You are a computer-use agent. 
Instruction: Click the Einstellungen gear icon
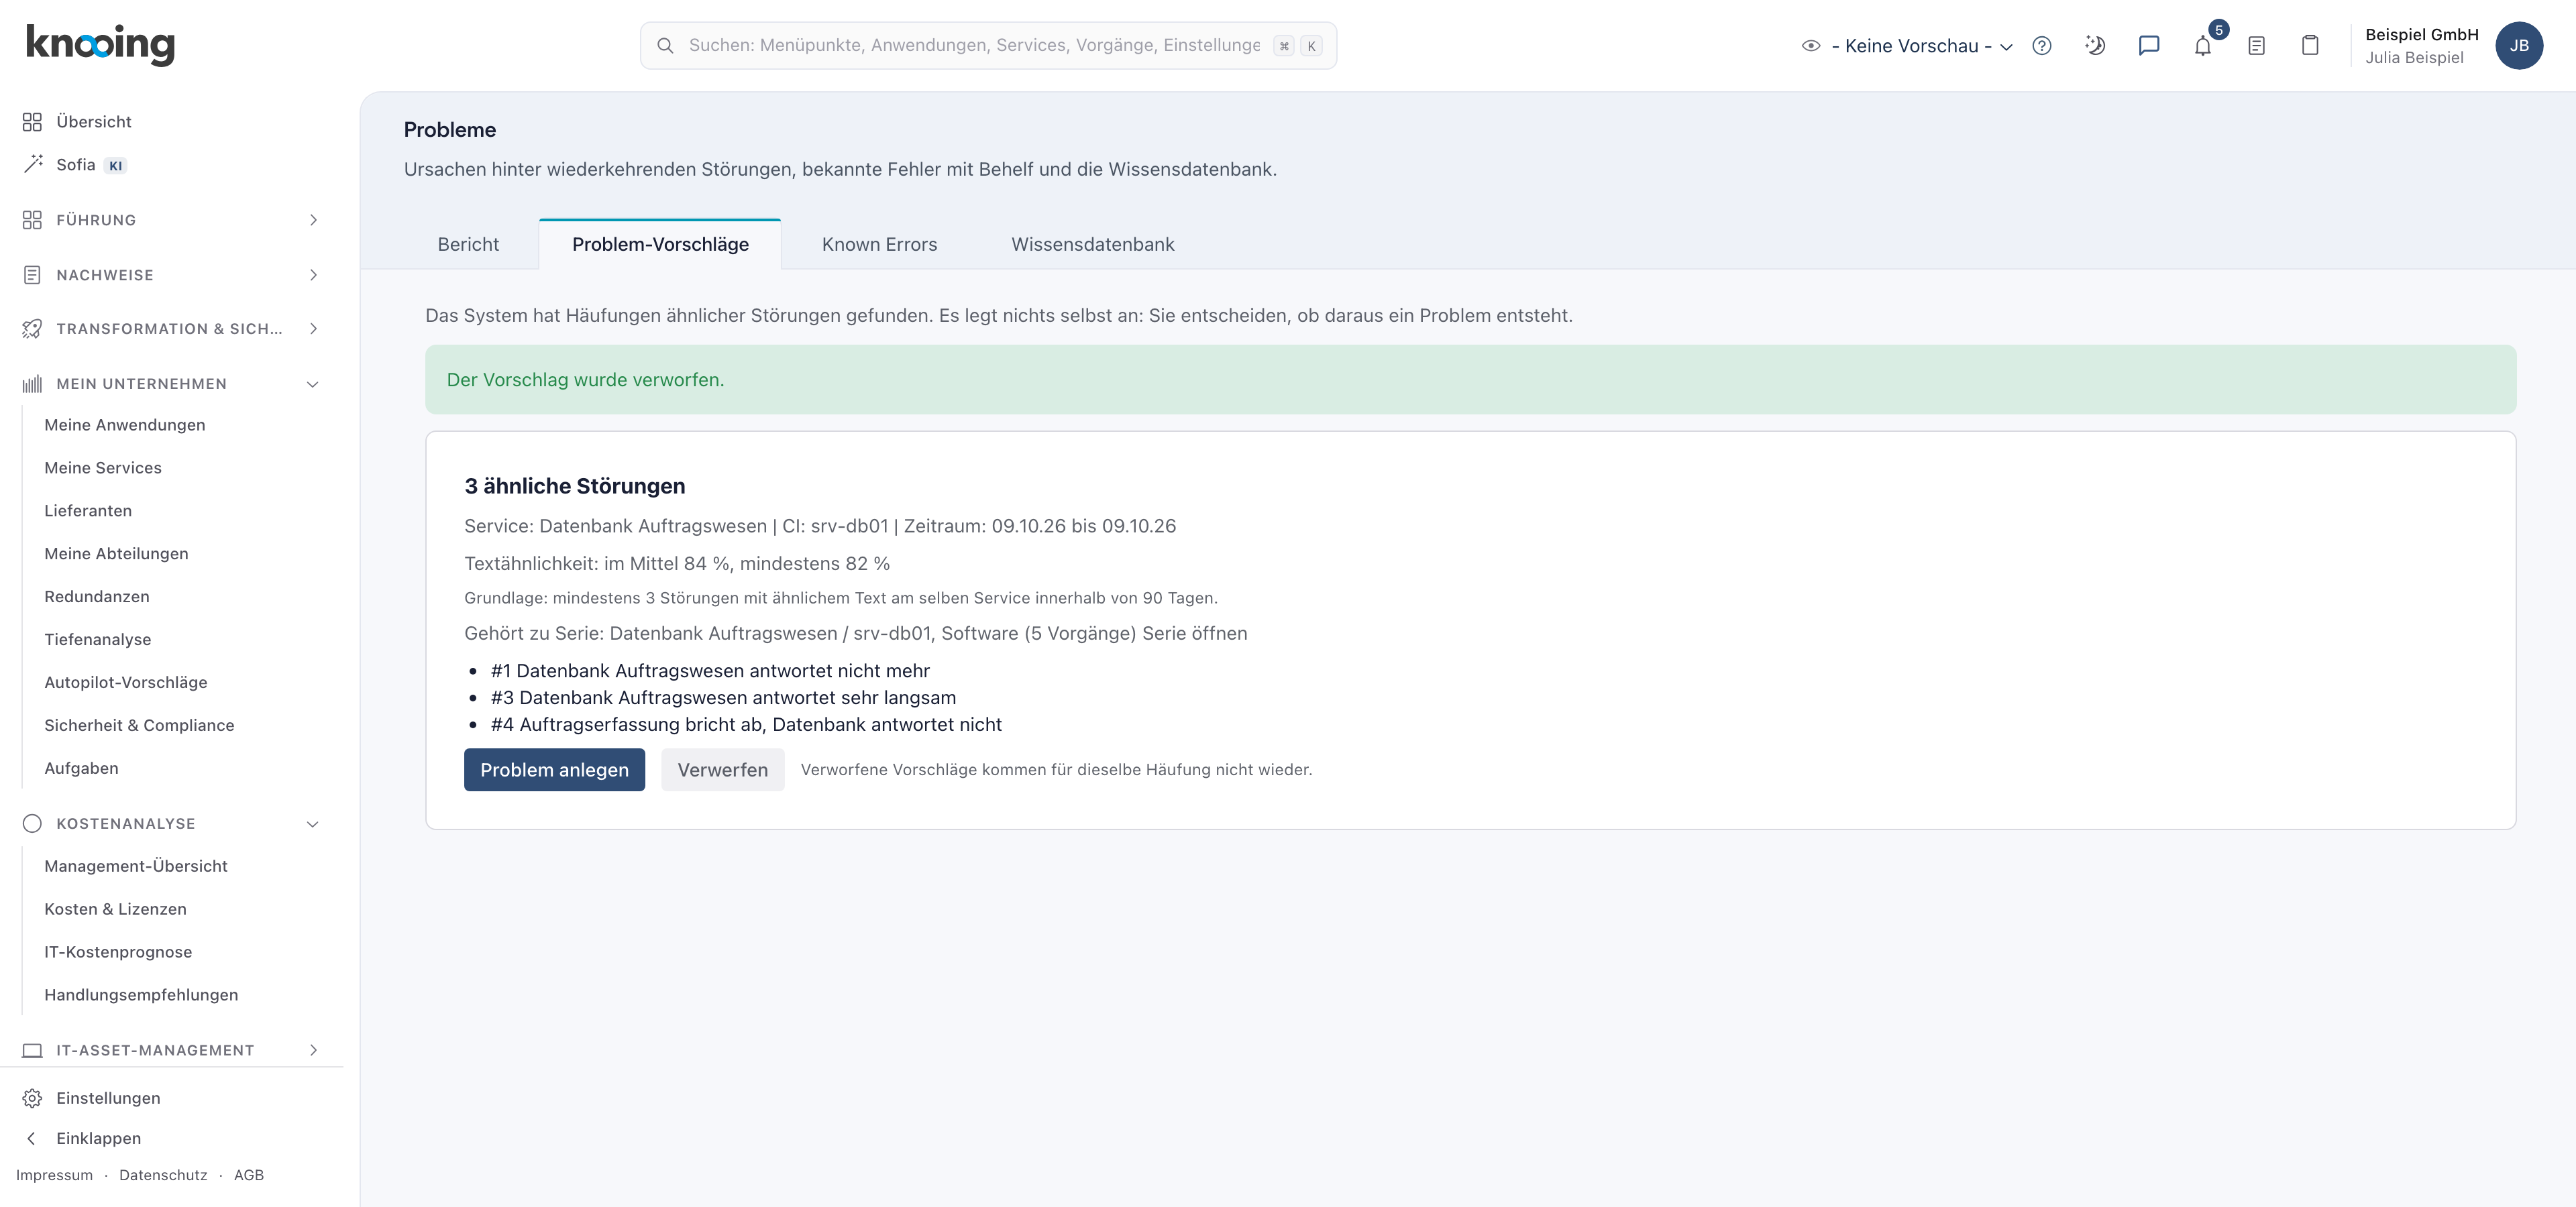pyautogui.click(x=32, y=1098)
